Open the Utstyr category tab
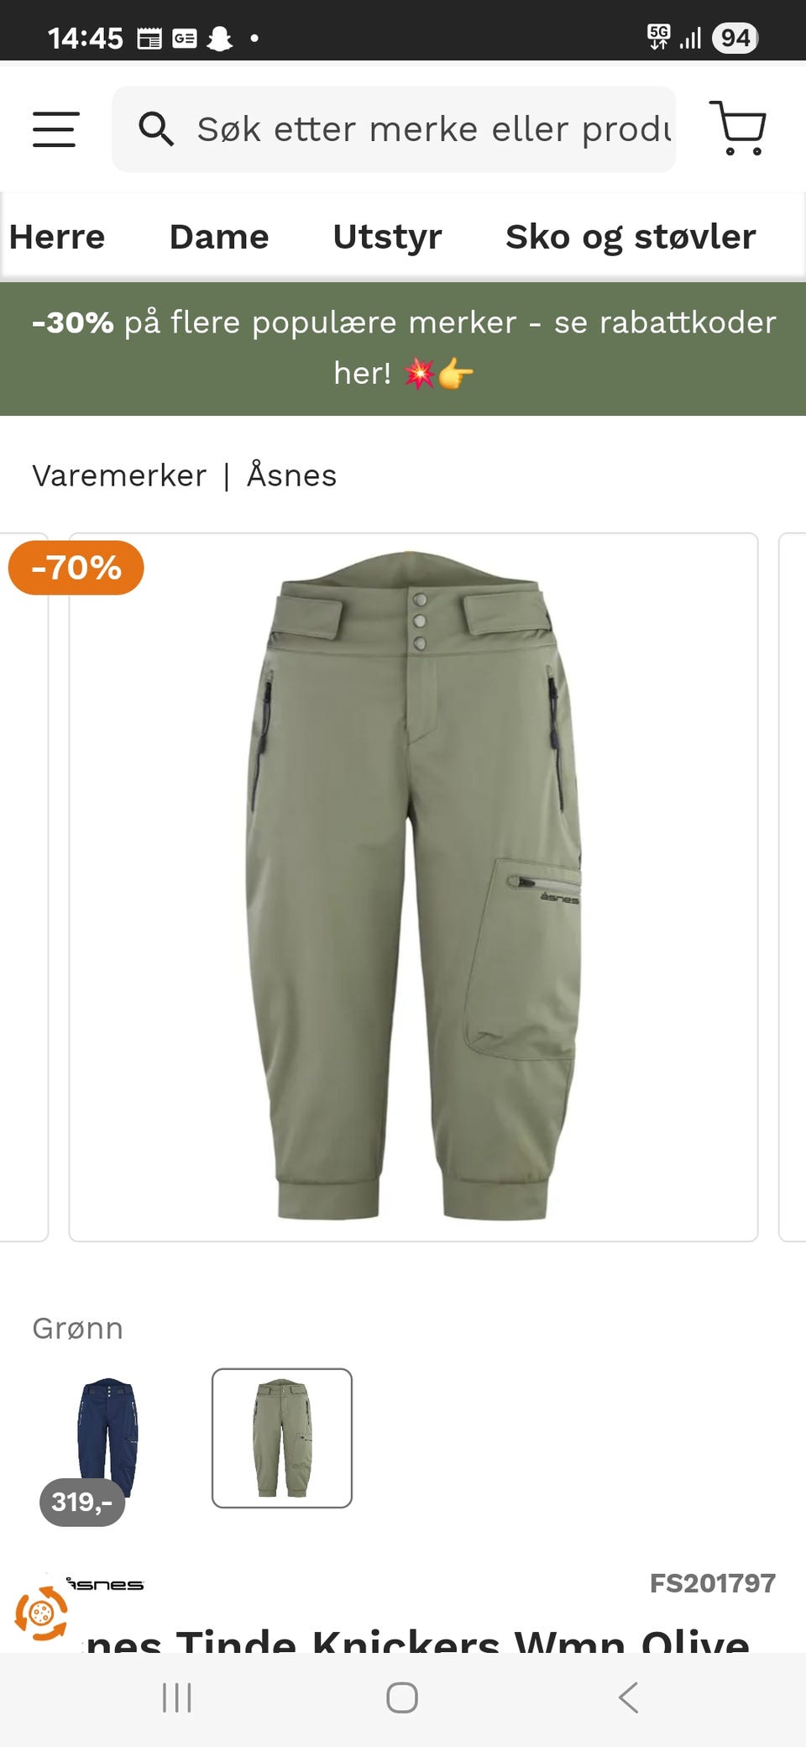 pos(387,237)
